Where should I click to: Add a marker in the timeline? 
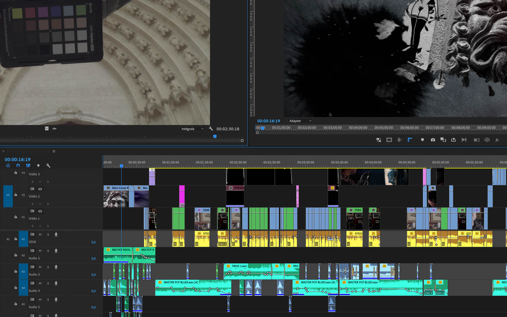pos(38,166)
